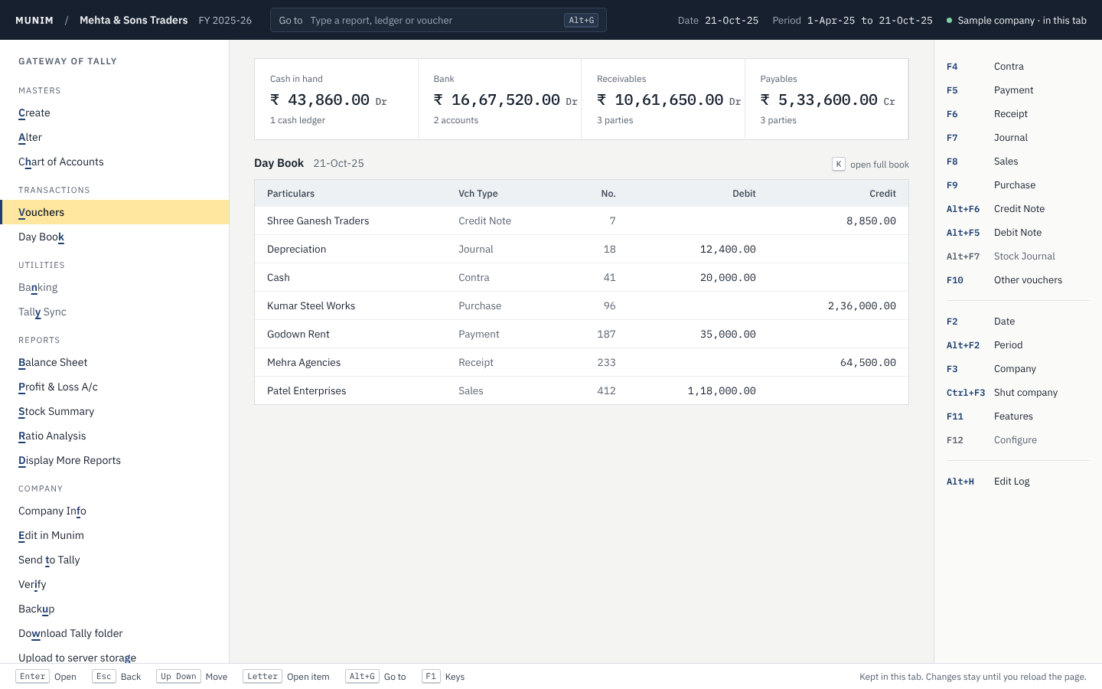Click the MUNIM logo in header

(x=34, y=20)
